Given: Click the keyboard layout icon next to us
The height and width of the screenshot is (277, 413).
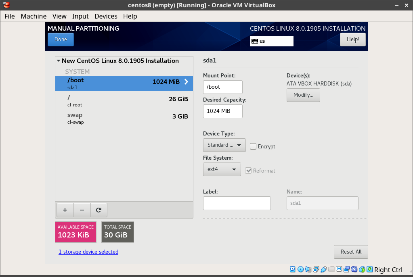Looking at the screenshot, I should point(255,41).
